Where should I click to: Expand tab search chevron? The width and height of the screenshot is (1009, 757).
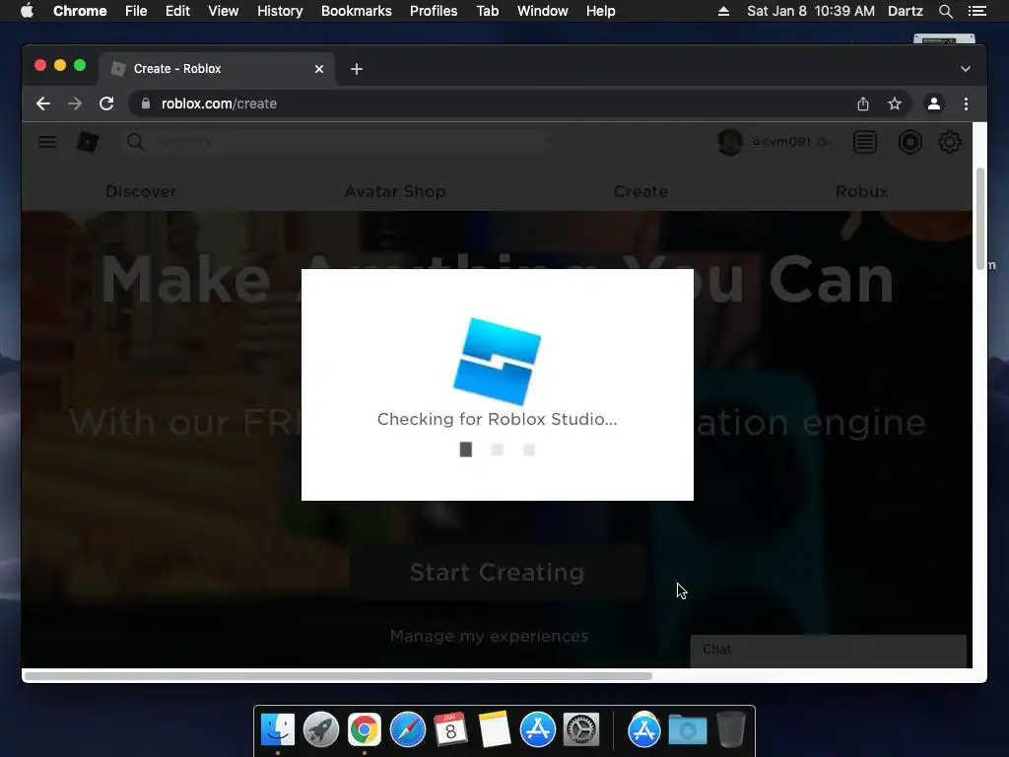[x=966, y=69]
